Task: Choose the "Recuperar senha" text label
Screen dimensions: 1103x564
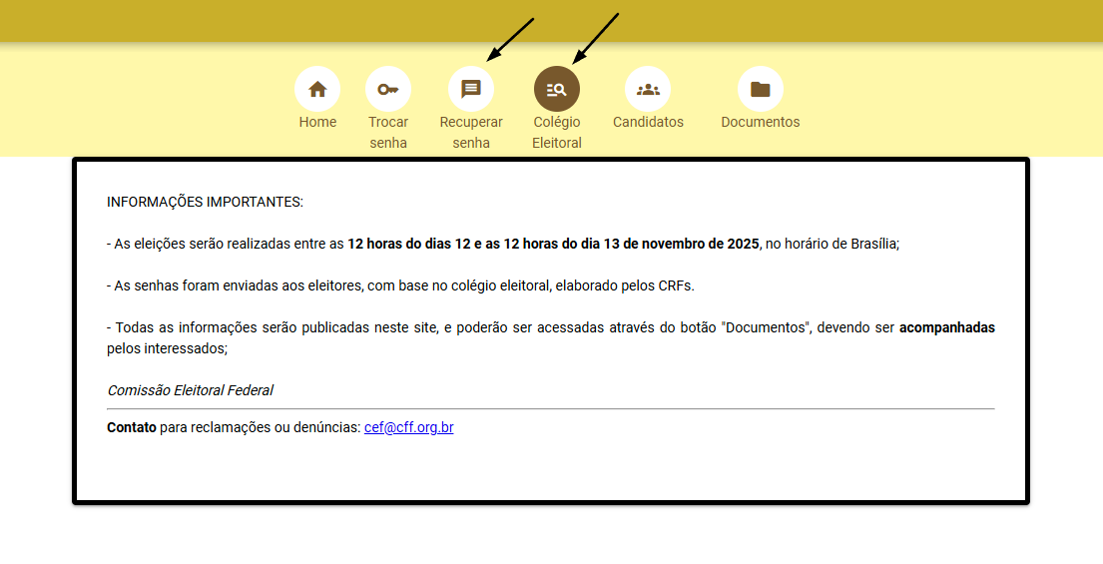Action: point(471,132)
